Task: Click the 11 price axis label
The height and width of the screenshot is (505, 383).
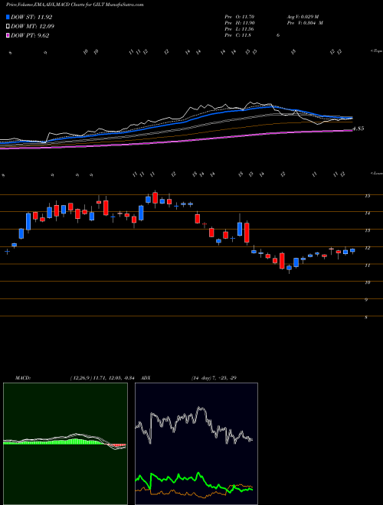Action: pos(367,265)
